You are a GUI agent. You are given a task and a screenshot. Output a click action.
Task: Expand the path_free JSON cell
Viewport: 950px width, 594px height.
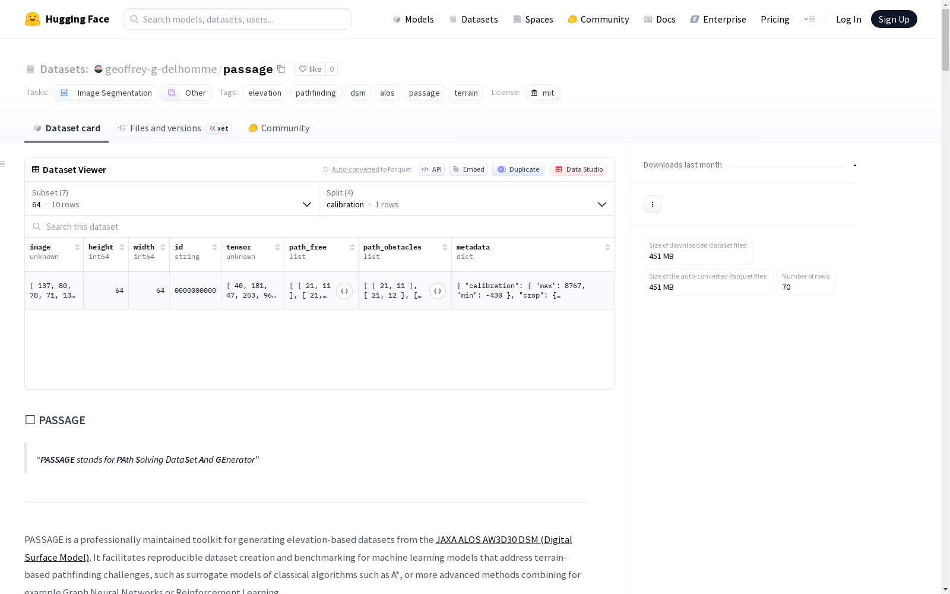[x=344, y=291]
